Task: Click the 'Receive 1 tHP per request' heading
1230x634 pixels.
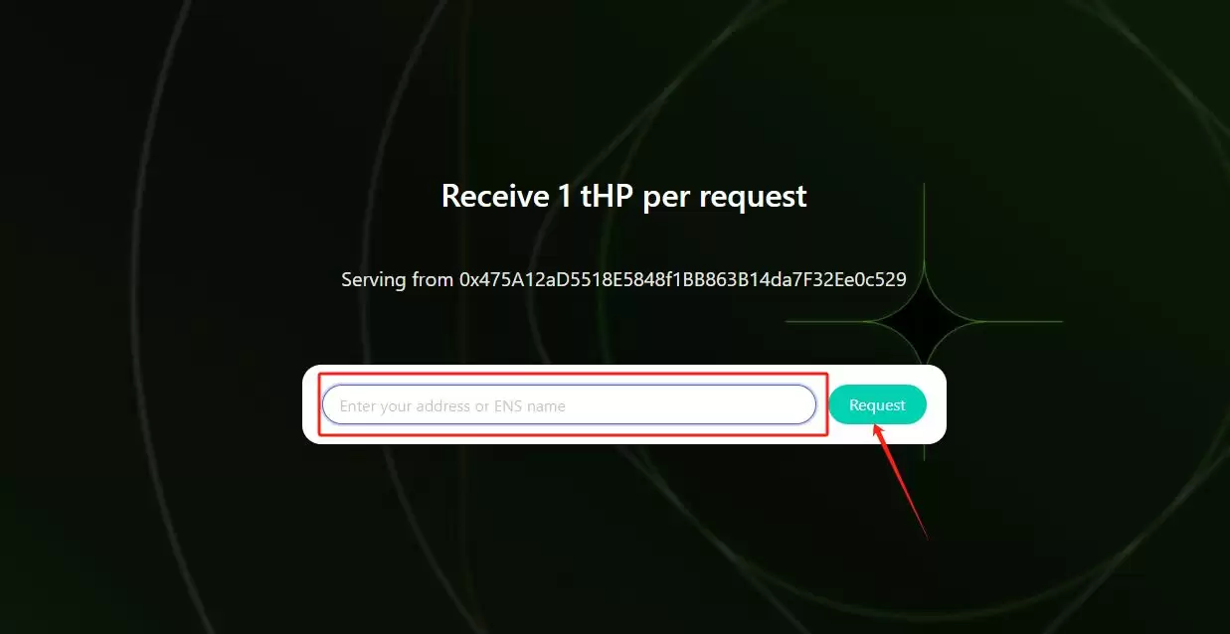Action: pyautogui.click(x=623, y=196)
